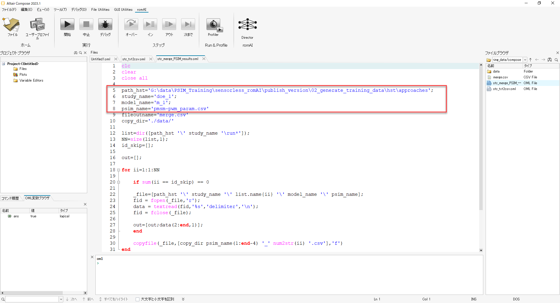The width and height of the screenshot is (560, 303).
Task: Collapse the for loop fold at line 18
Action: pyautogui.click(x=118, y=170)
